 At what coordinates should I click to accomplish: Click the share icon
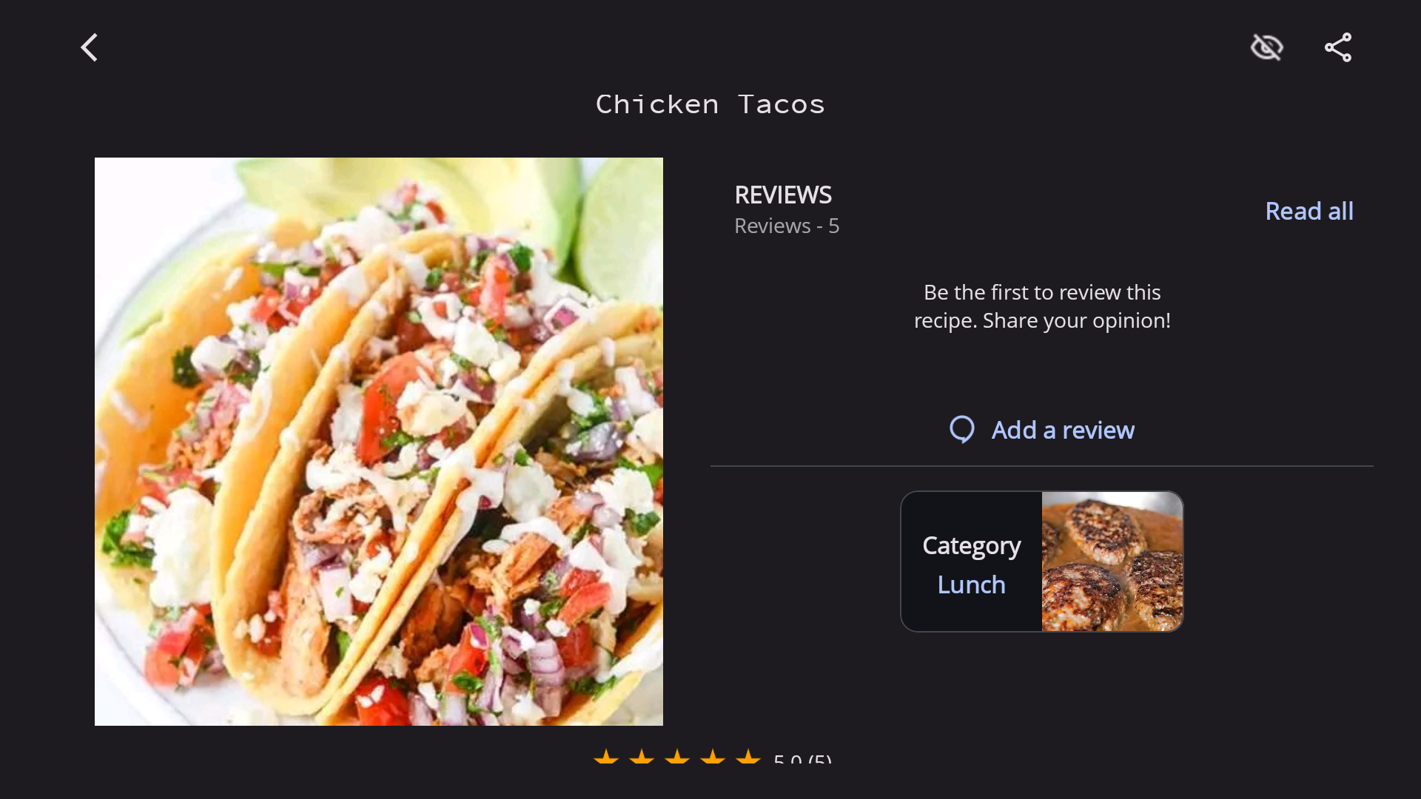tap(1337, 47)
